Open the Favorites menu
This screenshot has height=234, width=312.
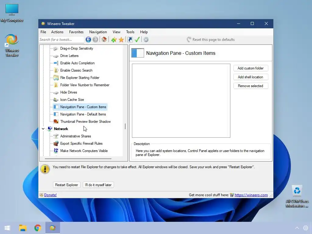click(76, 32)
